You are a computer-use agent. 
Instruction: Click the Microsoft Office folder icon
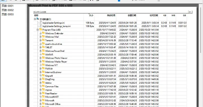(x=43, y=104)
